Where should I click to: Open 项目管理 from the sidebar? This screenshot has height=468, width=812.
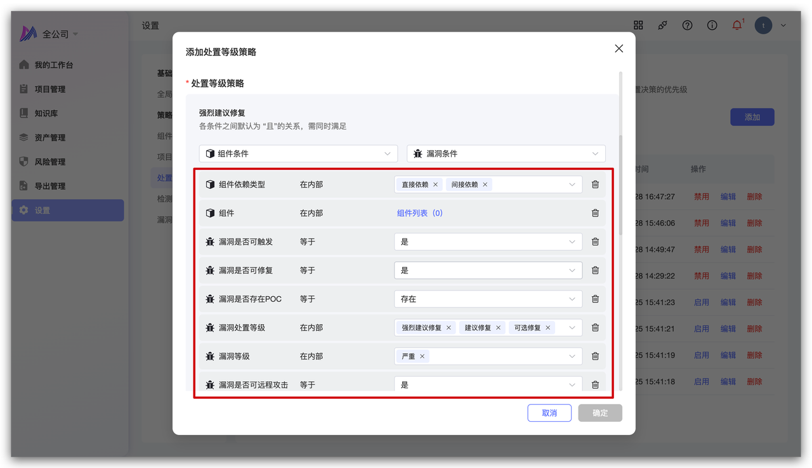coord(50,89)
